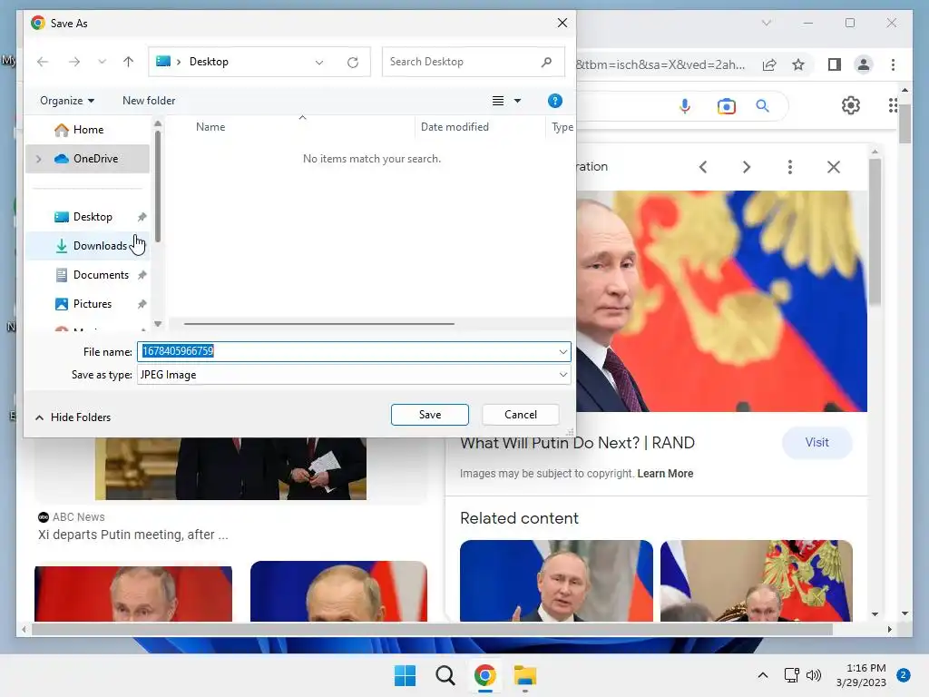Open Google quick settings gear
Screen dimensions: 929x697
pos(851,105)
